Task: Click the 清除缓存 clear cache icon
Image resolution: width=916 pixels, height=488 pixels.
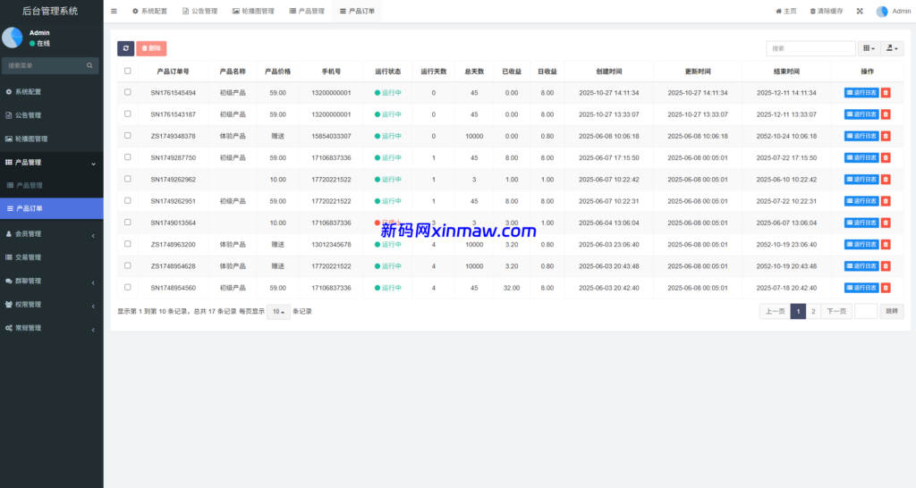Action: pyautogui.click(x=826, y=11)
